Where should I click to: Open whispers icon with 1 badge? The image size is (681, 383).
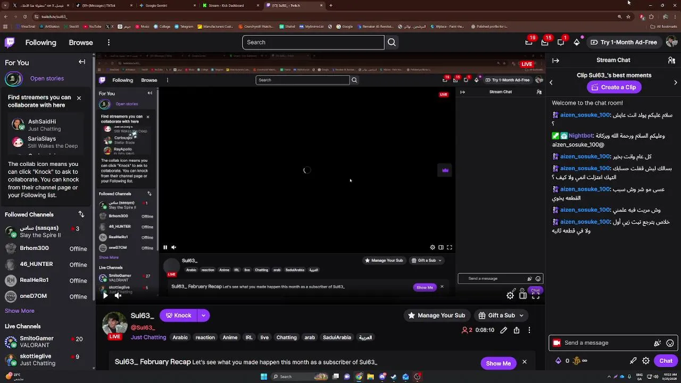pos(561,42)
